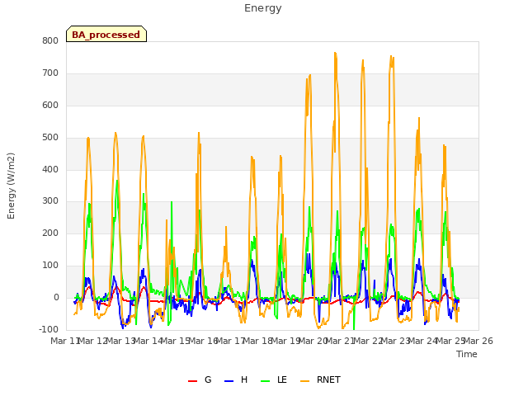Click the Time x-axis label
Screen dimensions: 528x396
[x=467, y=354]
